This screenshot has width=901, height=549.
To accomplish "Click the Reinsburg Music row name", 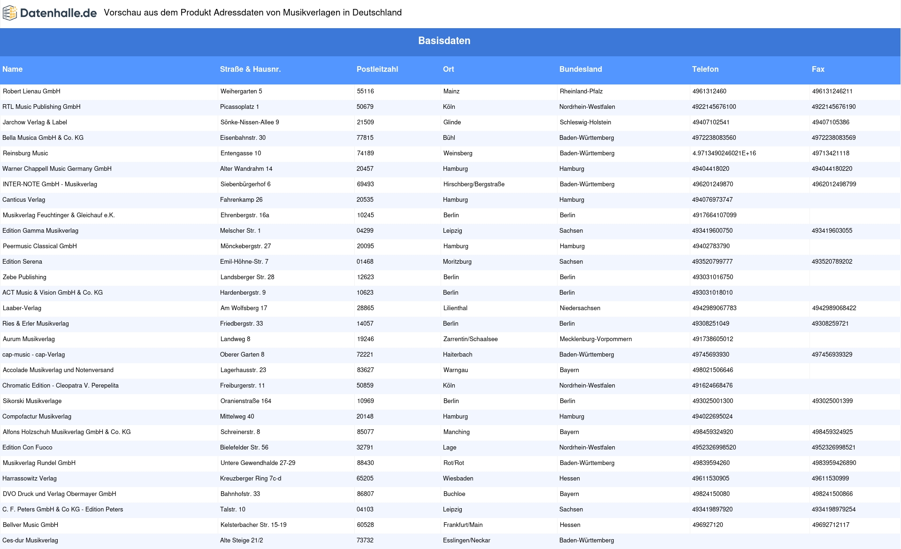I will (x=25, y=153).
